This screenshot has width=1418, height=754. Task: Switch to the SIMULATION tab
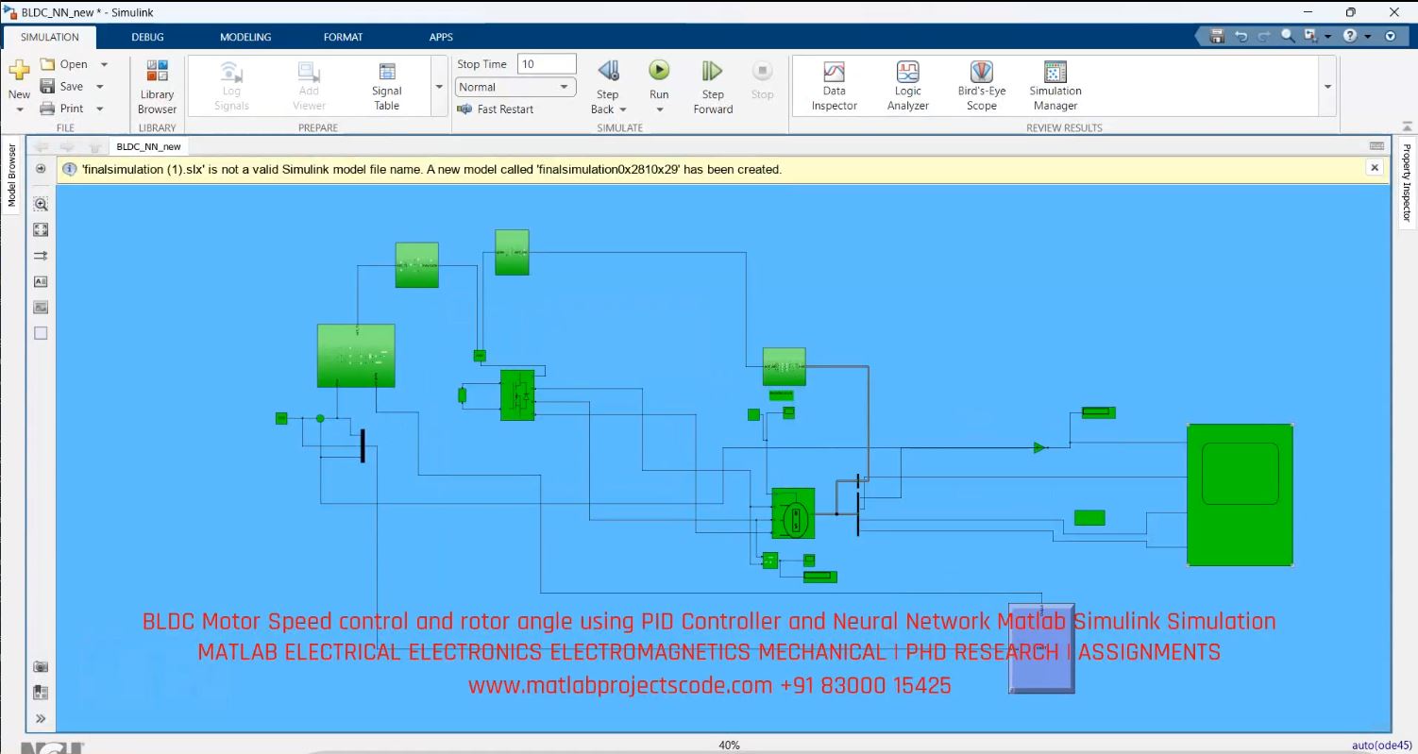click(x=49, y=37)
